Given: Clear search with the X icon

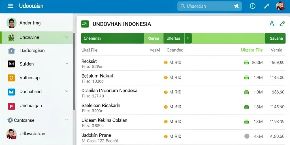Looking at the screenshot, I should coord(236,6).
